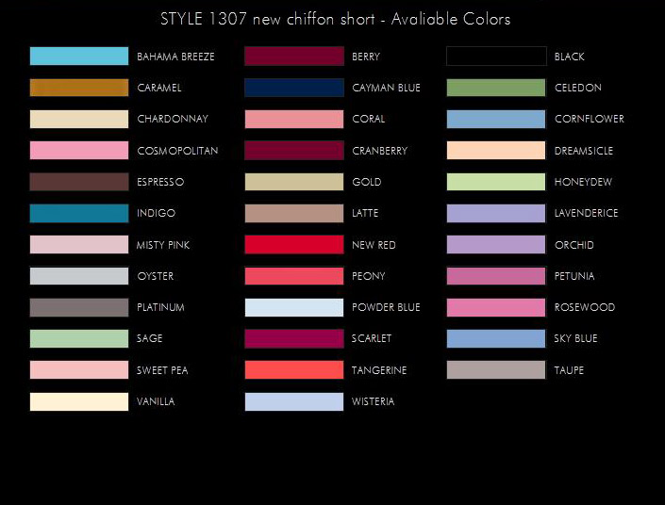665x505 pixels.
Task: Click the Gold swatch
Action: [294, 182]
